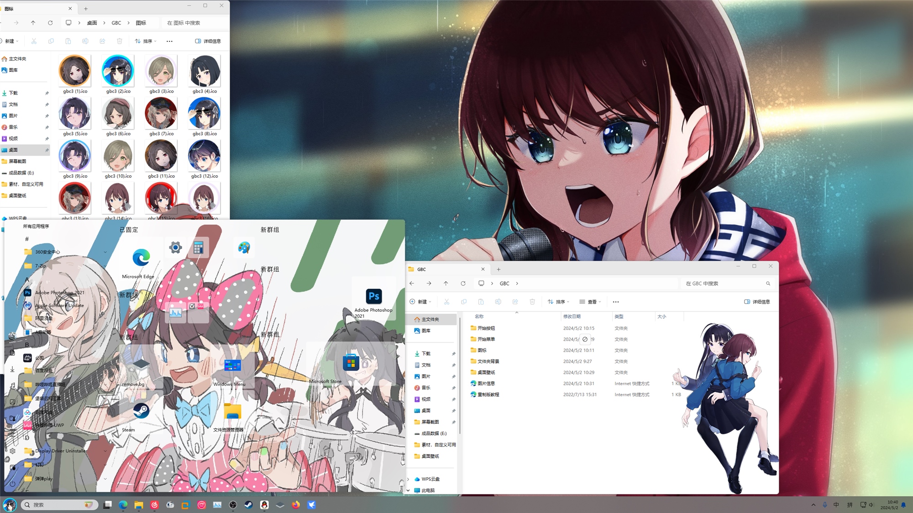The image size is (913, 513).
Task: Toggle the microphone icon in system tray
Action: tap(825, 505)
